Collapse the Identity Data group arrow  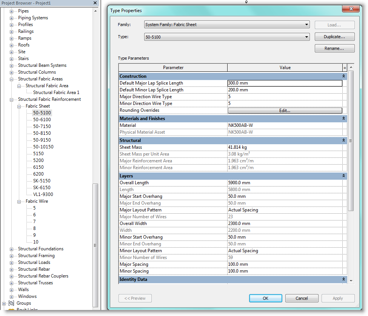tap(343, 279)
